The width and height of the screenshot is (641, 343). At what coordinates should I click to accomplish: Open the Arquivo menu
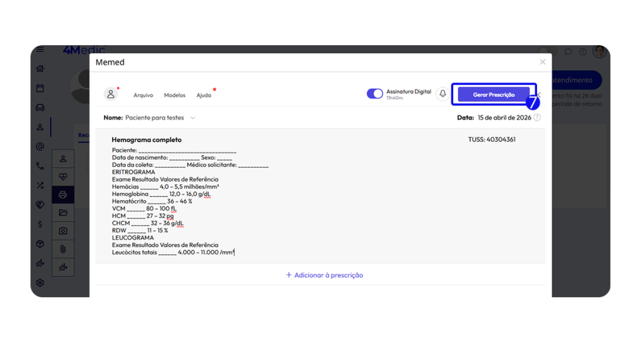[143, 95]
